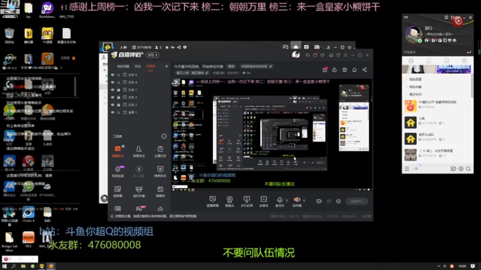Click the share icon above the preview
The image size is (481, 270).
[x=364, y=70]
